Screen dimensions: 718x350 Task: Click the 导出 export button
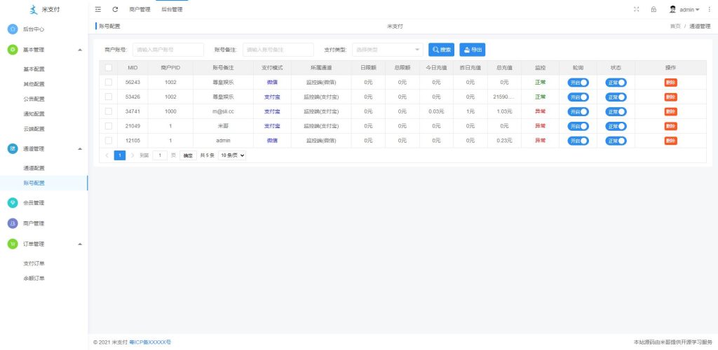pos(472,50)
